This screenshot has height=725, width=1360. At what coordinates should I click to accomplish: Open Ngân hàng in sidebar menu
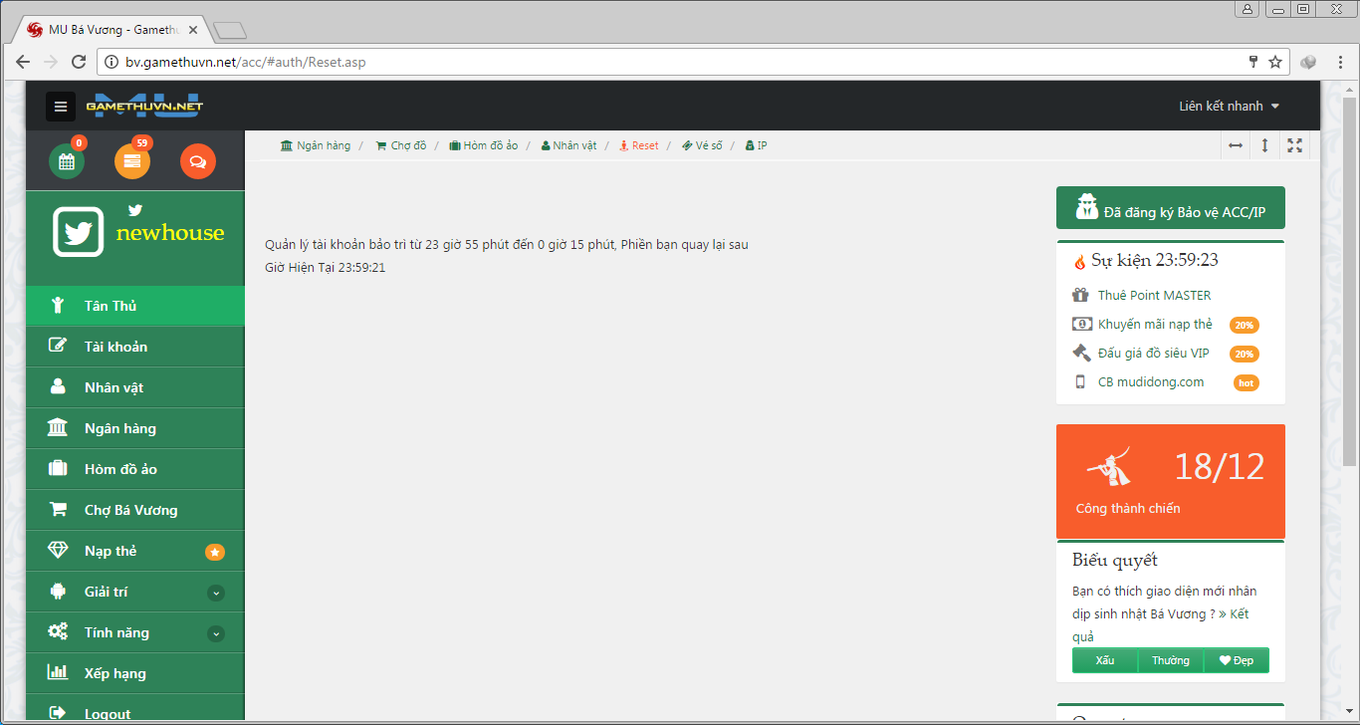(x=120, y=428)
